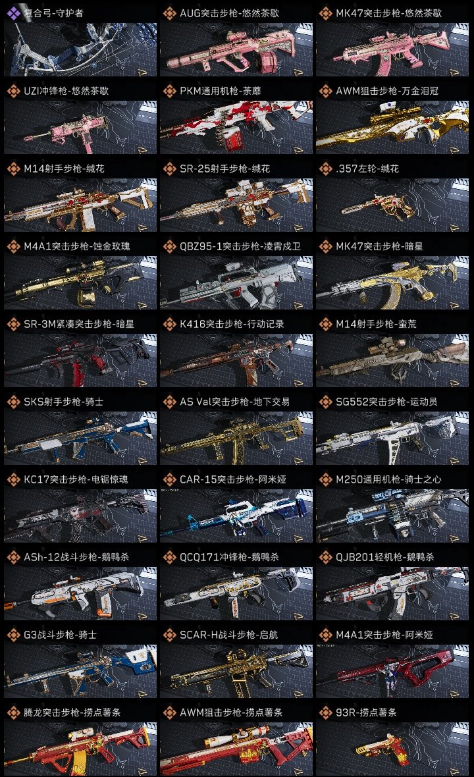Choose the QBZ95-1 凌霄戍卫 rifle image
Image resolution: width=474 pixels, height=777 pixels.
point(236,282)
